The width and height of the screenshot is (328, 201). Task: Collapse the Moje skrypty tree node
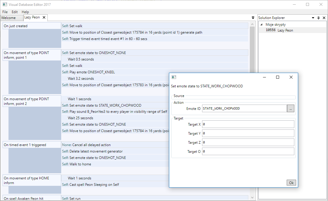point(262,25)
